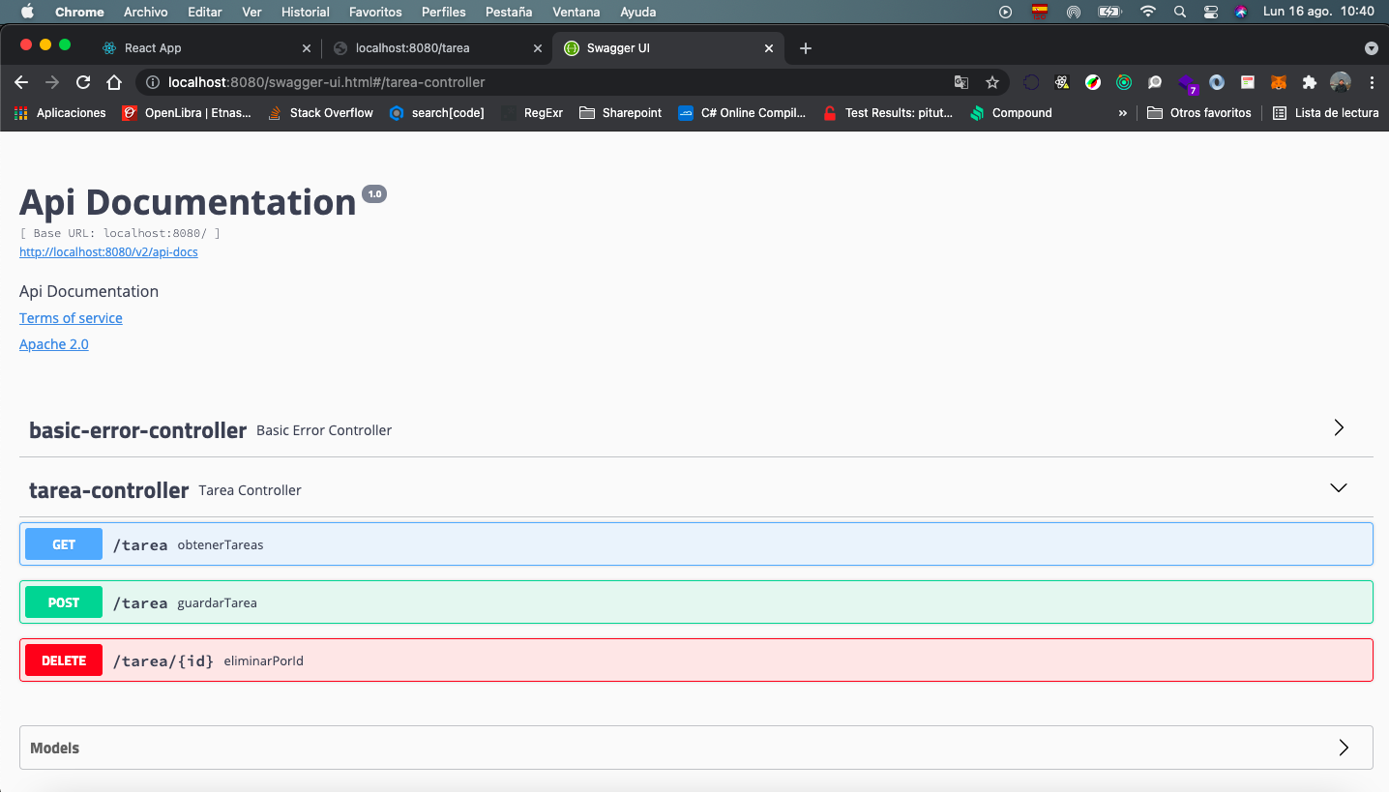Reload the Swagger UI page
Viewport: 1389px width, 792px height.
83,82
